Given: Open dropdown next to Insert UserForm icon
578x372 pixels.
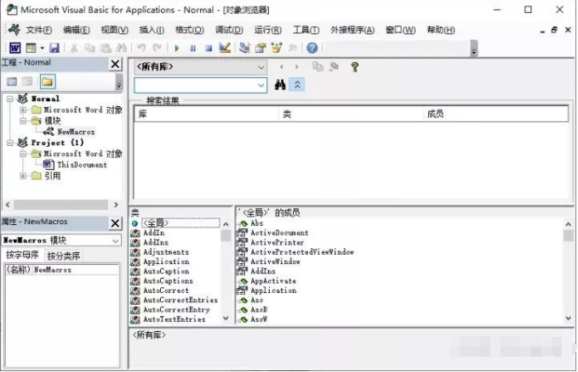Looking at the screenshot, I should (42, 48).
